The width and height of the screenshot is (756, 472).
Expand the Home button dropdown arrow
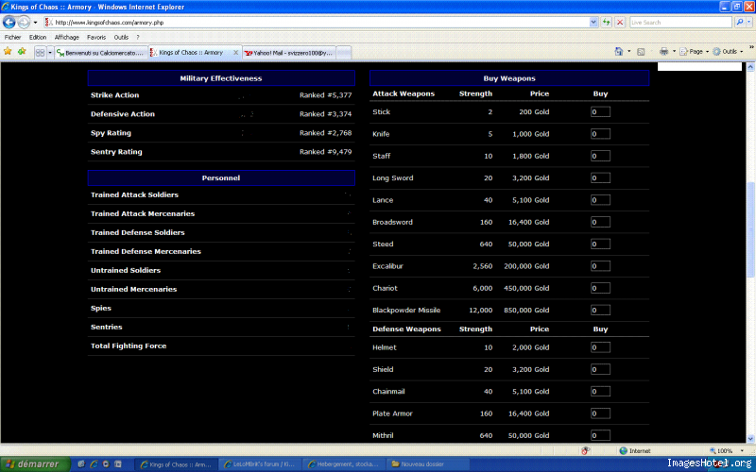(x=628, y=52)
